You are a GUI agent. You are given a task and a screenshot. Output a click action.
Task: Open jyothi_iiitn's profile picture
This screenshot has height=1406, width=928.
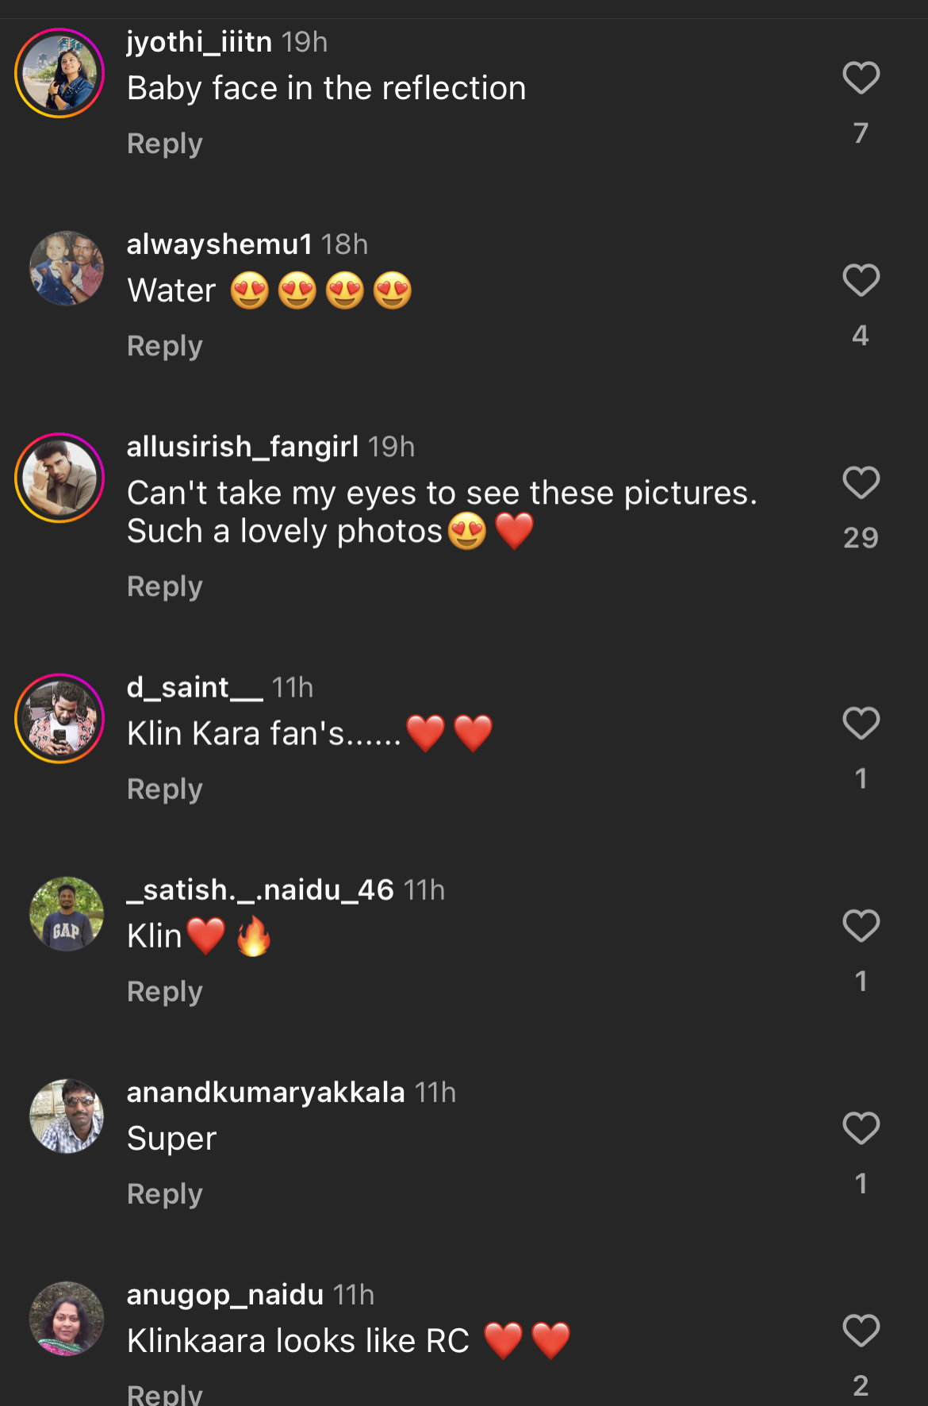pos(59,73)
